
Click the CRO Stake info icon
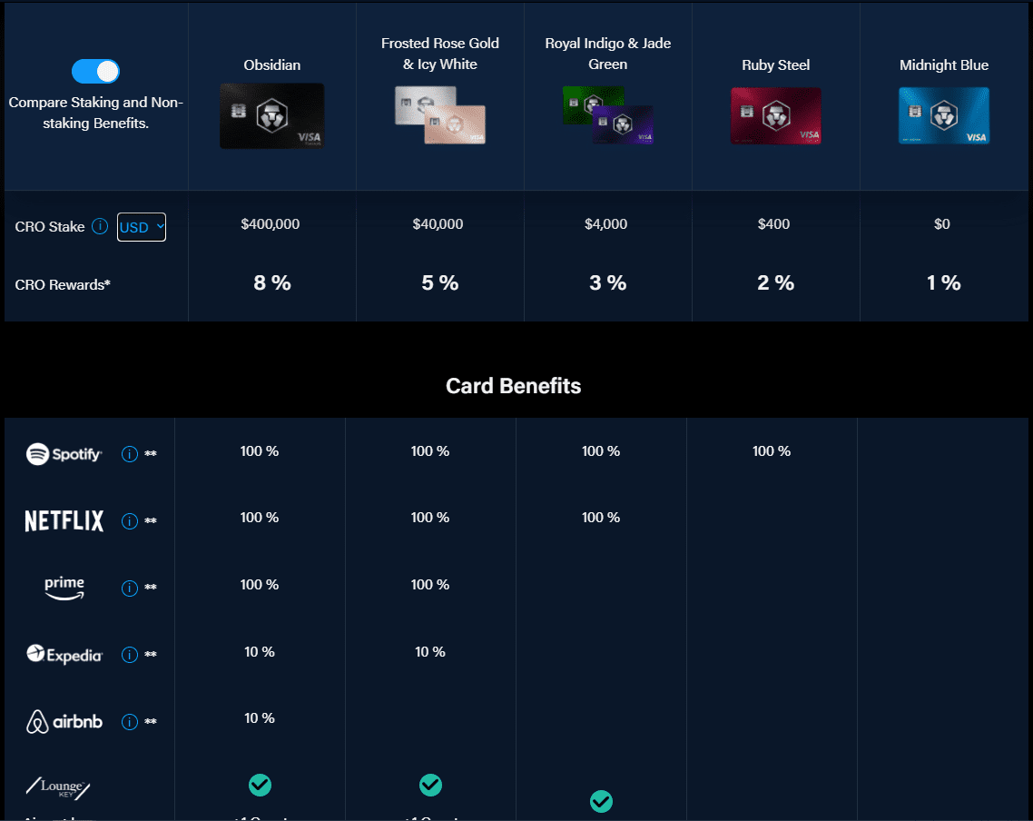pyautogui.click(x=100, y=227)
